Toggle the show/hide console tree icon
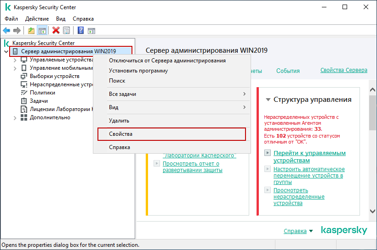Image resolution: width=377 pixels, height=250 pixels. pos(42,30)
